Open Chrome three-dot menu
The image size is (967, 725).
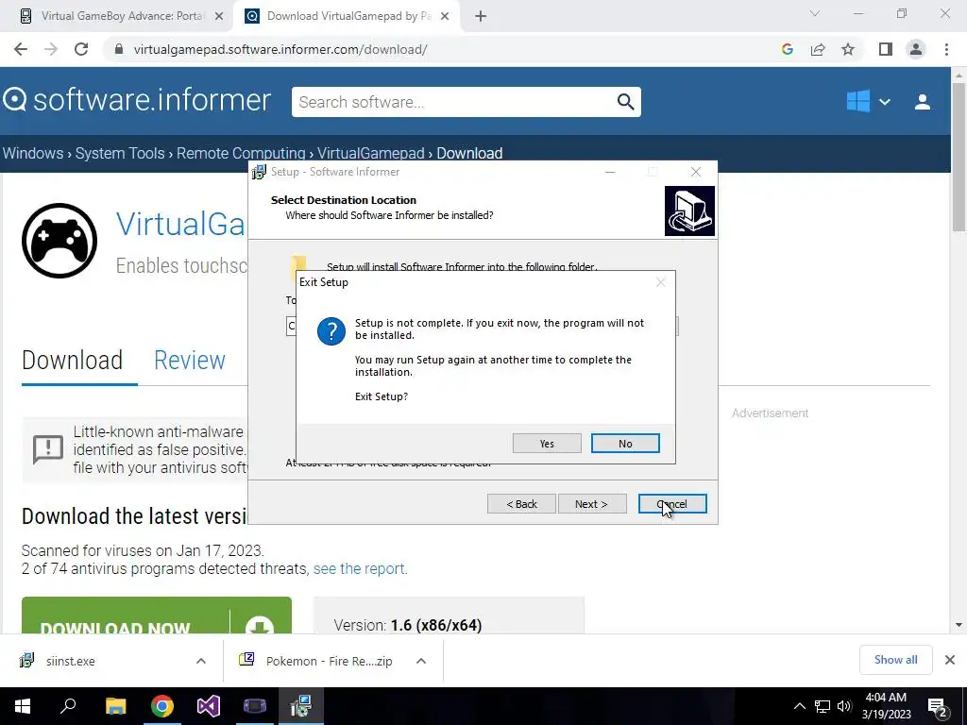946,49
